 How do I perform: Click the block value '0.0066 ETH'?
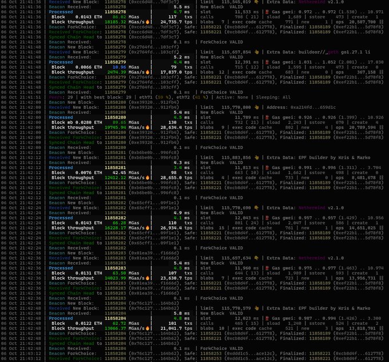pyautogui.click(x=89, y=67)
